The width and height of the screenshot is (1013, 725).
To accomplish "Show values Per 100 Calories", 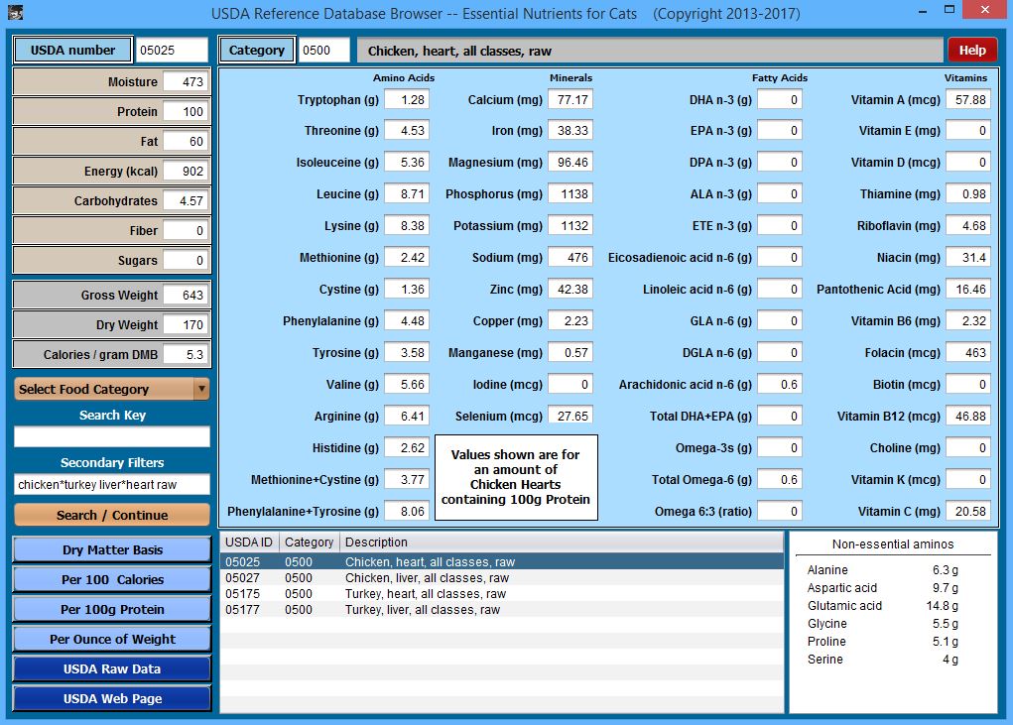I will point(112,580).
